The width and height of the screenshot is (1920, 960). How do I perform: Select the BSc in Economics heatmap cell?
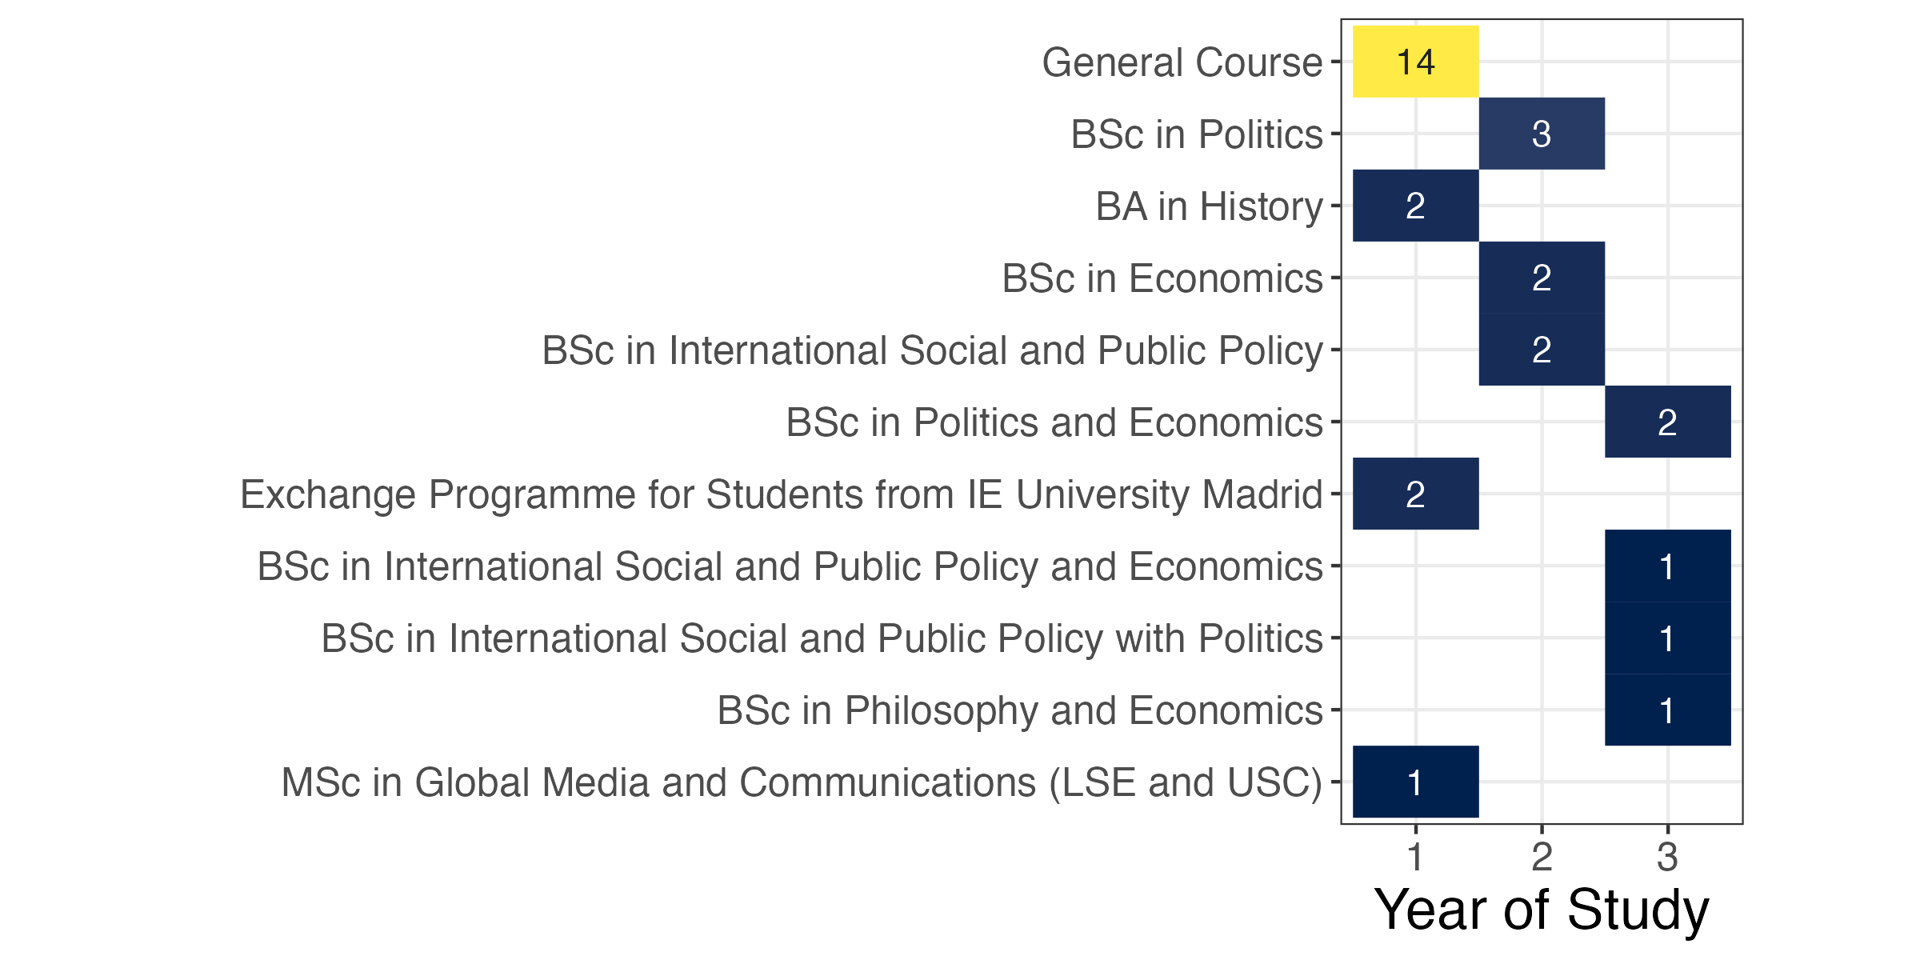[1541, 278]
